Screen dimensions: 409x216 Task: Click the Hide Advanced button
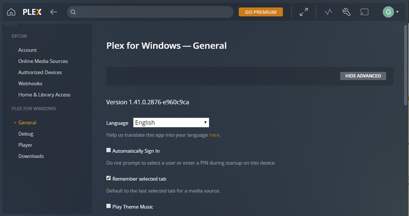[x=363, y=76]
